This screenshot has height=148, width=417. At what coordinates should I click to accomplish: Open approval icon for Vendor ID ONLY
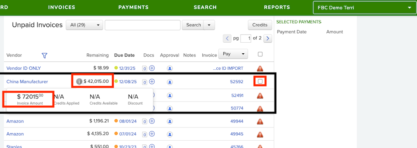tap(170, 68)
